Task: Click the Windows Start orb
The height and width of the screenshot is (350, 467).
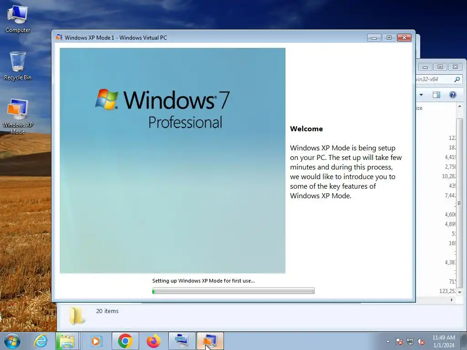Action: click(12, 341)
